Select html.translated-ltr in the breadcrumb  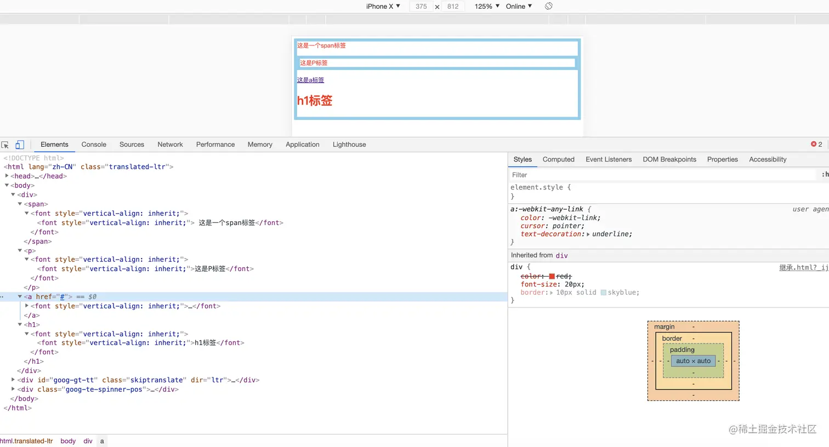coord(26,441)
